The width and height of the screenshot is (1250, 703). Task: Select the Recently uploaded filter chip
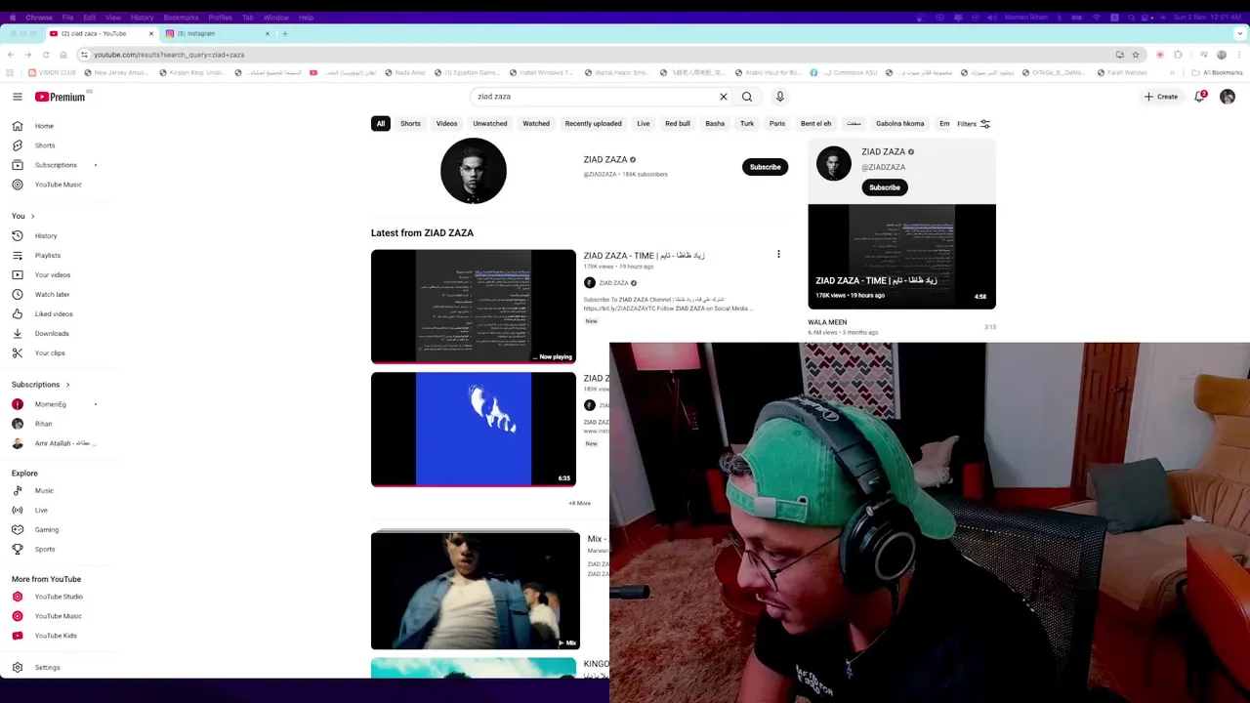tap(593, 124)
